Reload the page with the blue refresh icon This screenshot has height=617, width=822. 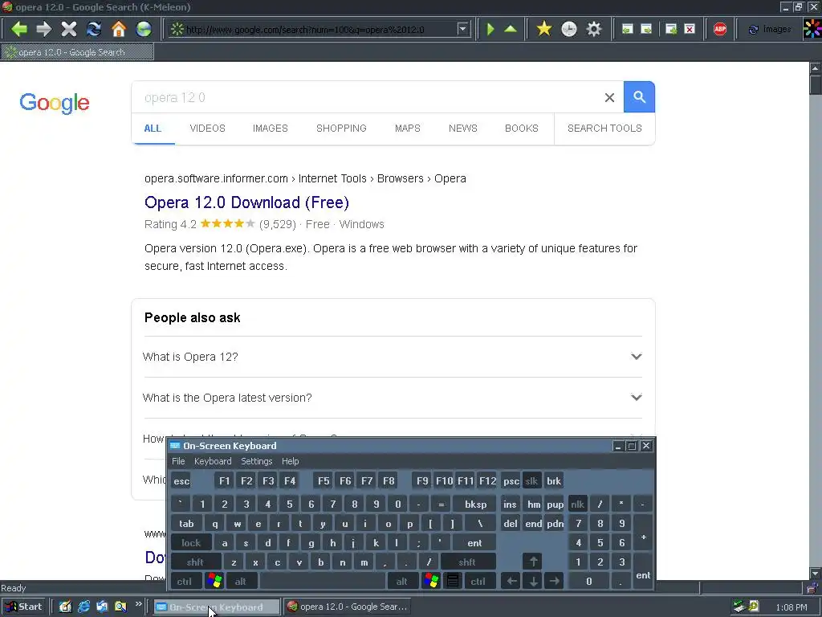coord(94,29)
